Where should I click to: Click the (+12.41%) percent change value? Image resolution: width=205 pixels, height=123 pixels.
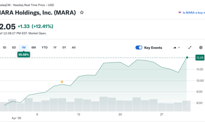tap(43, 26)
